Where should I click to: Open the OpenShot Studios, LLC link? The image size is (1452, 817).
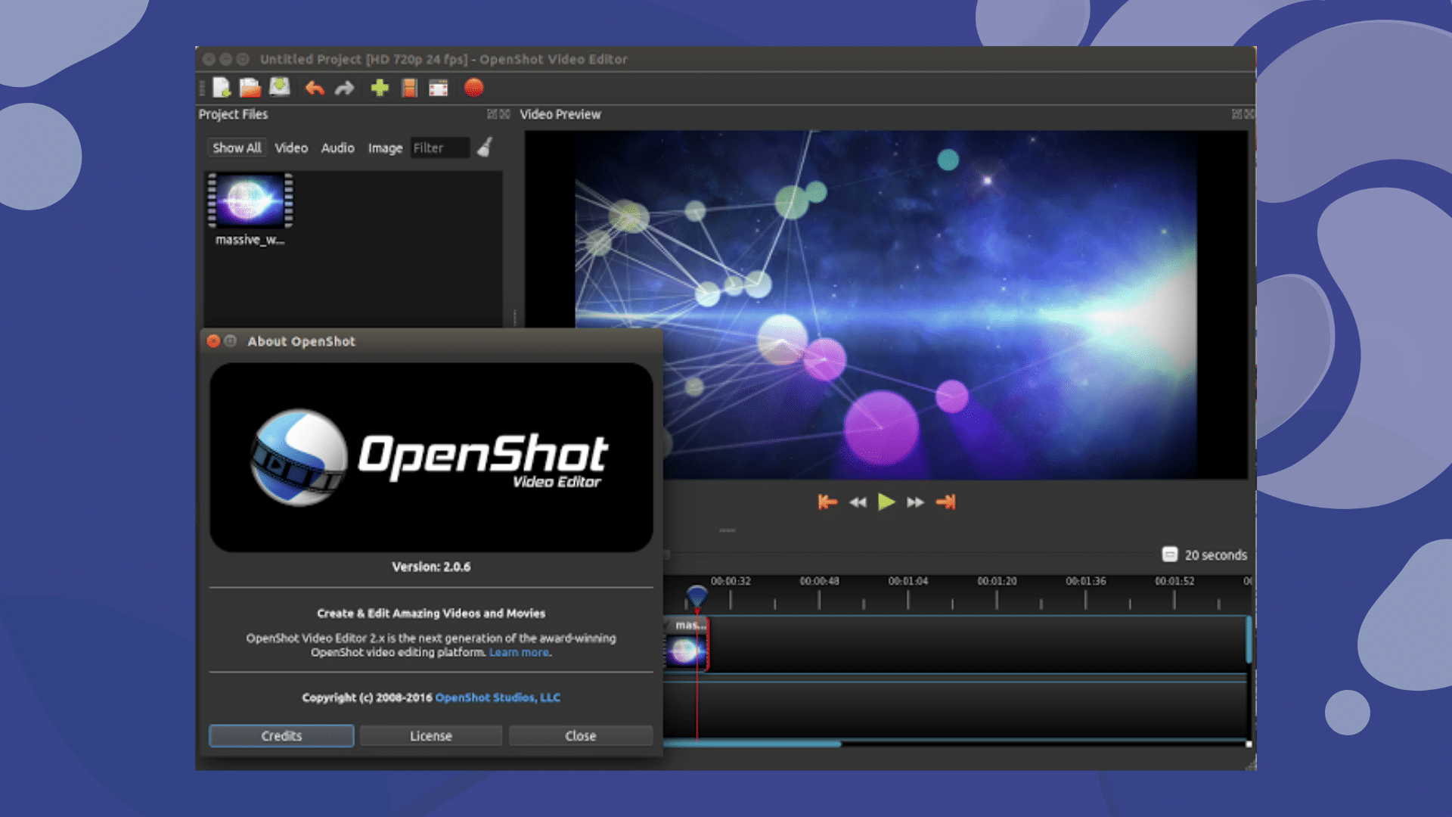point(498,697)
